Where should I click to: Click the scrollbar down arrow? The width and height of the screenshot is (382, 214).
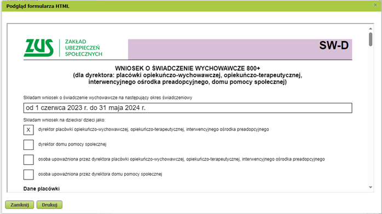371,187
